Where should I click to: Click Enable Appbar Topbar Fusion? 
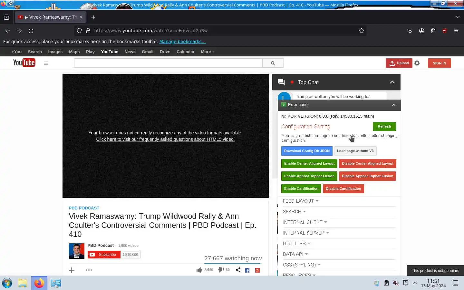[x=309, y=176]
